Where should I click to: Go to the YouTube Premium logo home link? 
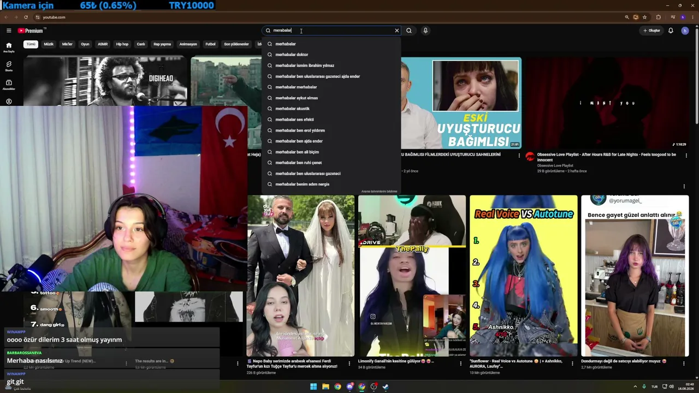point(30,31)
